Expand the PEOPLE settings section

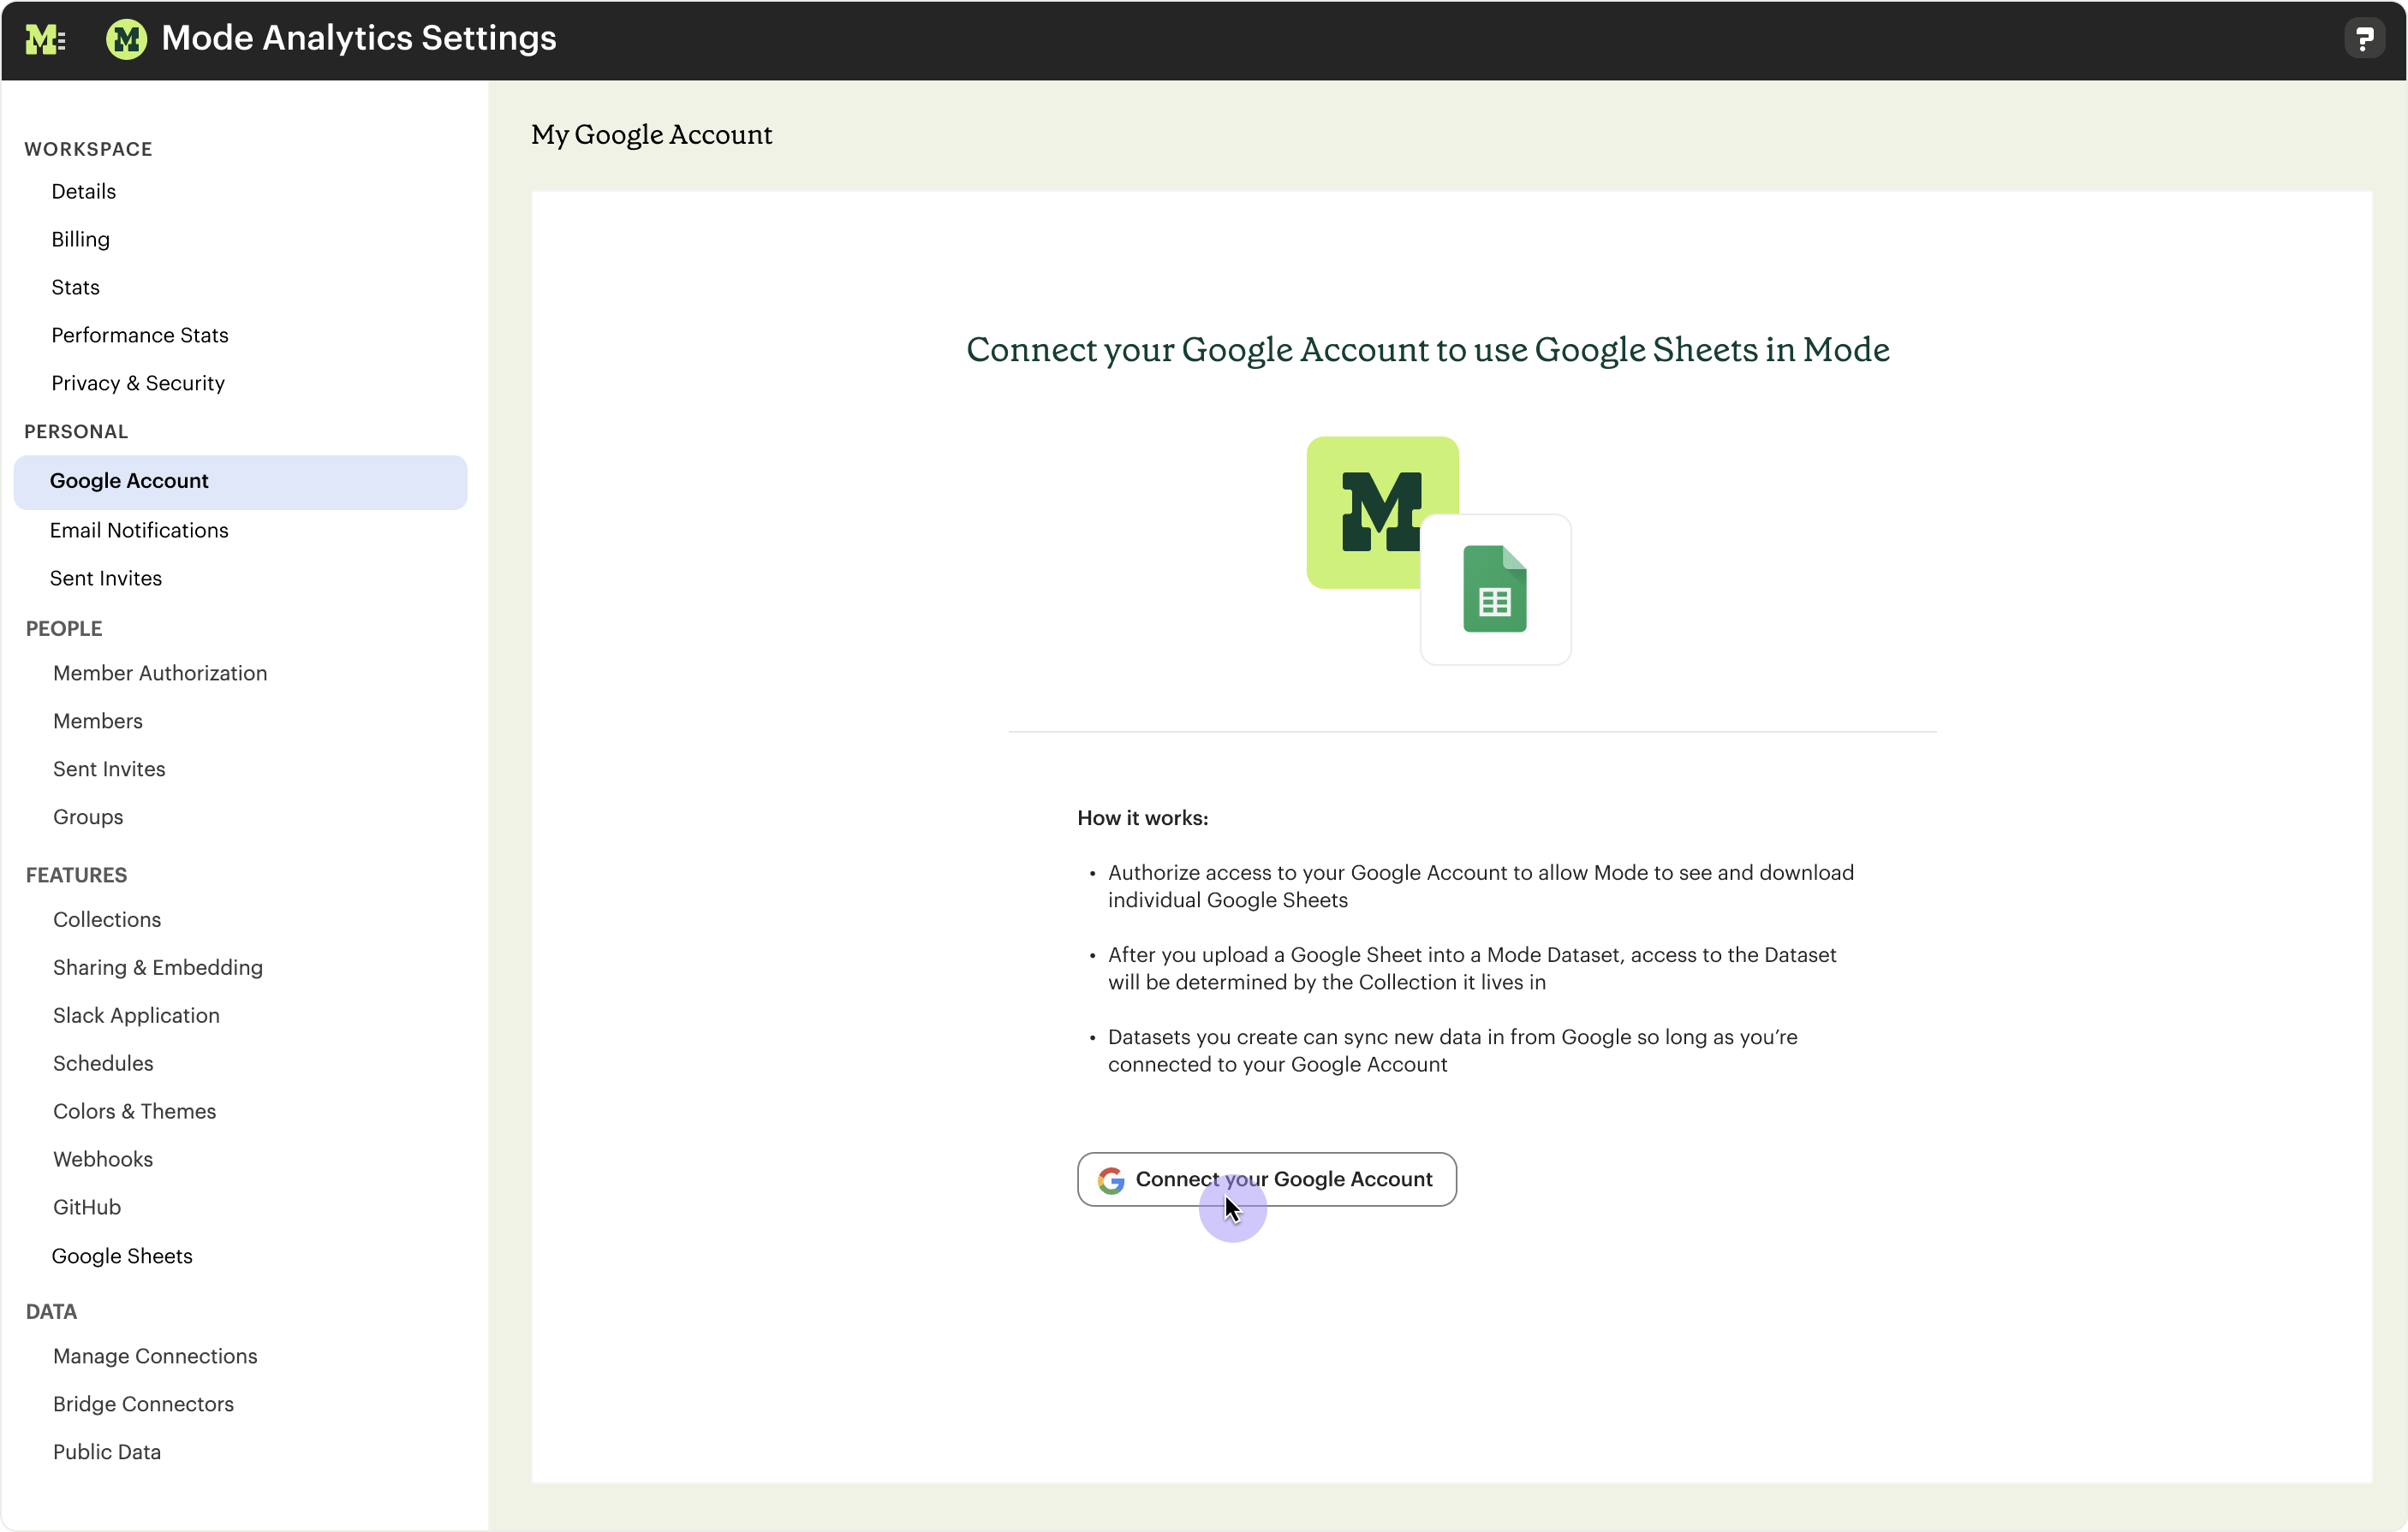(x=63, y=628)
